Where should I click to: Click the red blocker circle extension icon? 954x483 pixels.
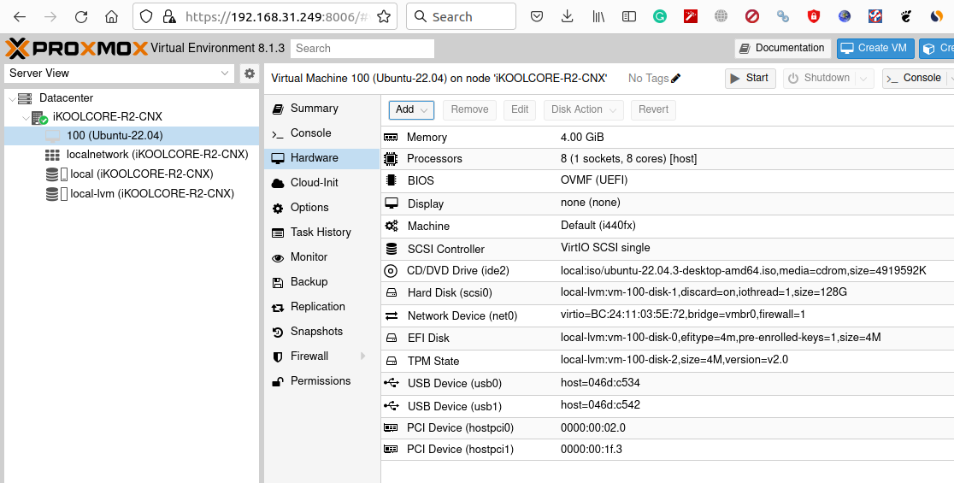tap(752, 17)
